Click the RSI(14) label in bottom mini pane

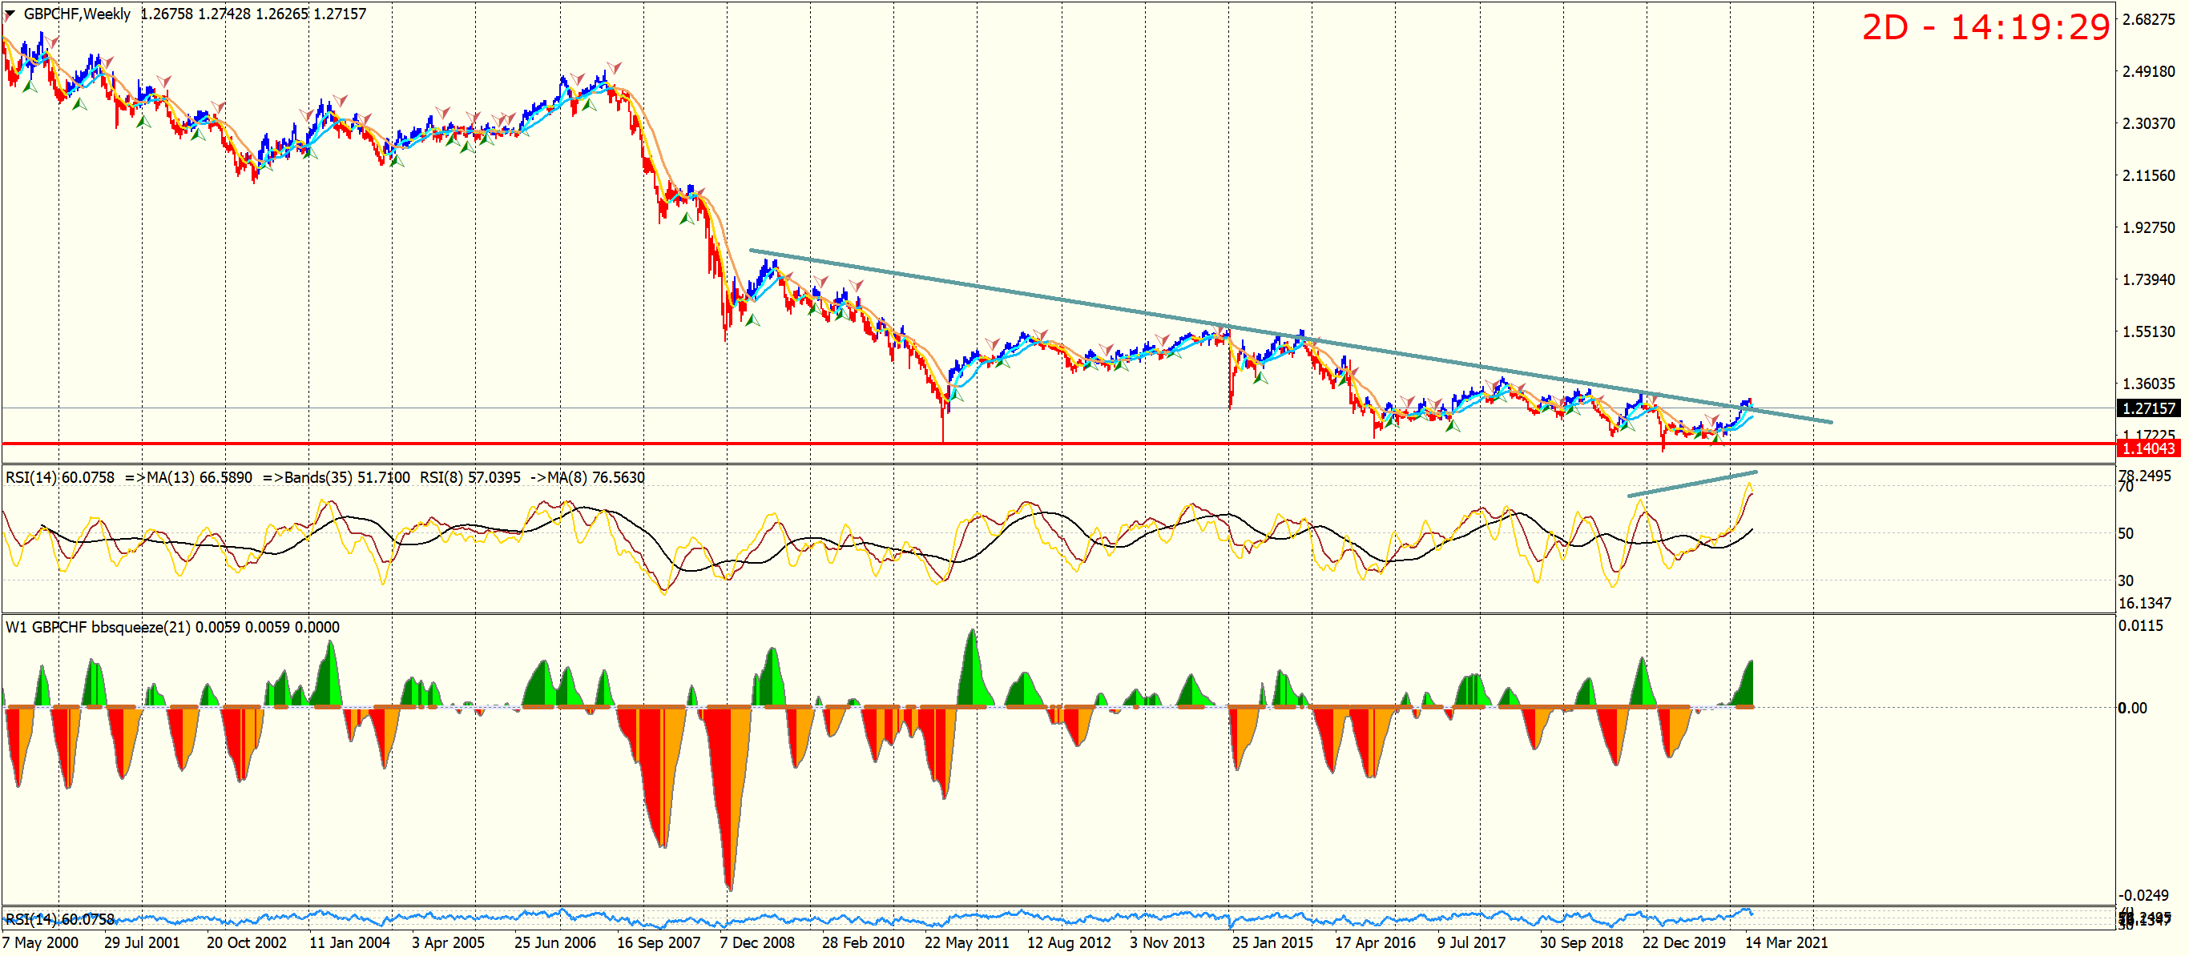click(x=59, y=919)
